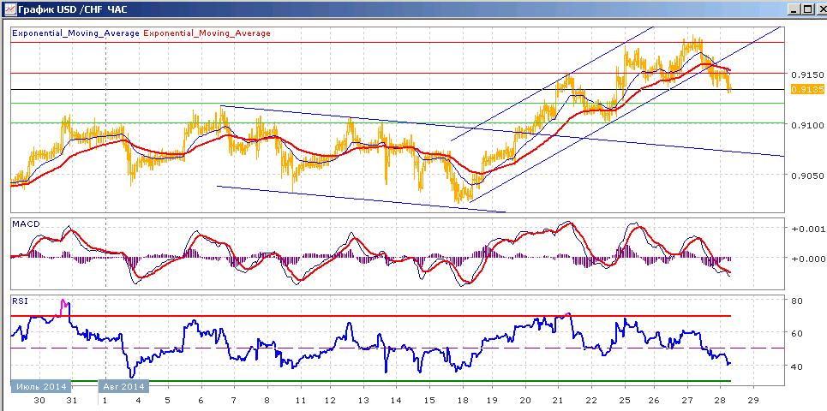Click date label 25 on time axis
Image resolution: width=827 pixels, height=411 pixels.
click(625, 401)
